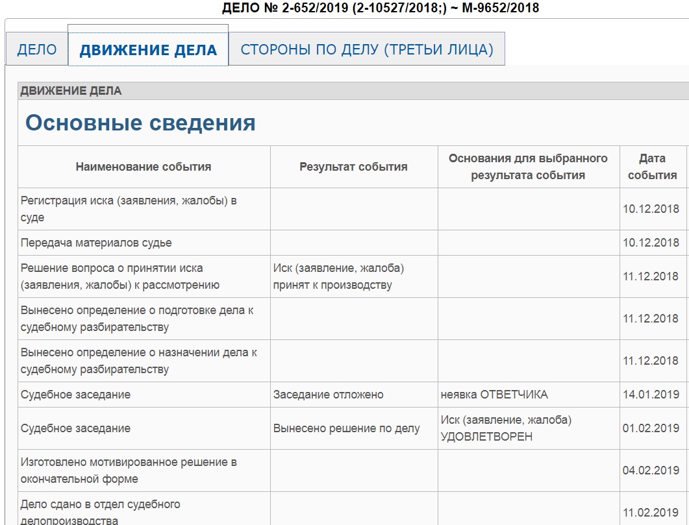Click Дело сдано в отдел судебного делопроизводства
The height and width of the screenshot is (525, 689).
(101, 511)
